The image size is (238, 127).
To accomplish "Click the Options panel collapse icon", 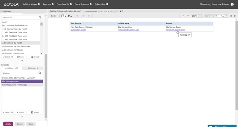I will 1,11.
